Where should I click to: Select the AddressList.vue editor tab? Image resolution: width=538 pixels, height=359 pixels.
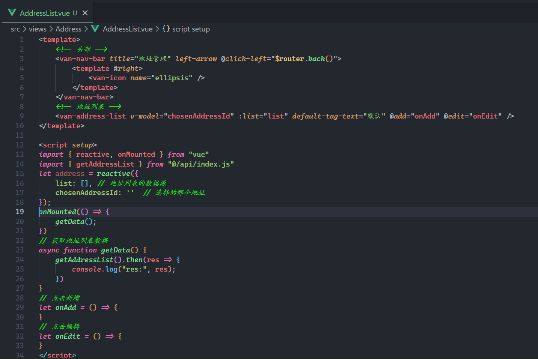pyautogui.click(x=47, y=13)
